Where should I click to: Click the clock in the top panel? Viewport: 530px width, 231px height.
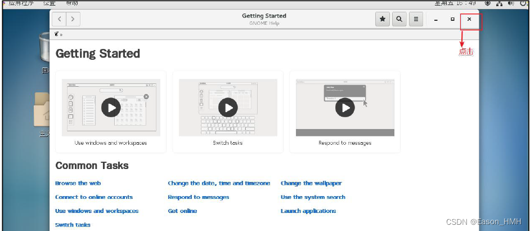point(455,3)
